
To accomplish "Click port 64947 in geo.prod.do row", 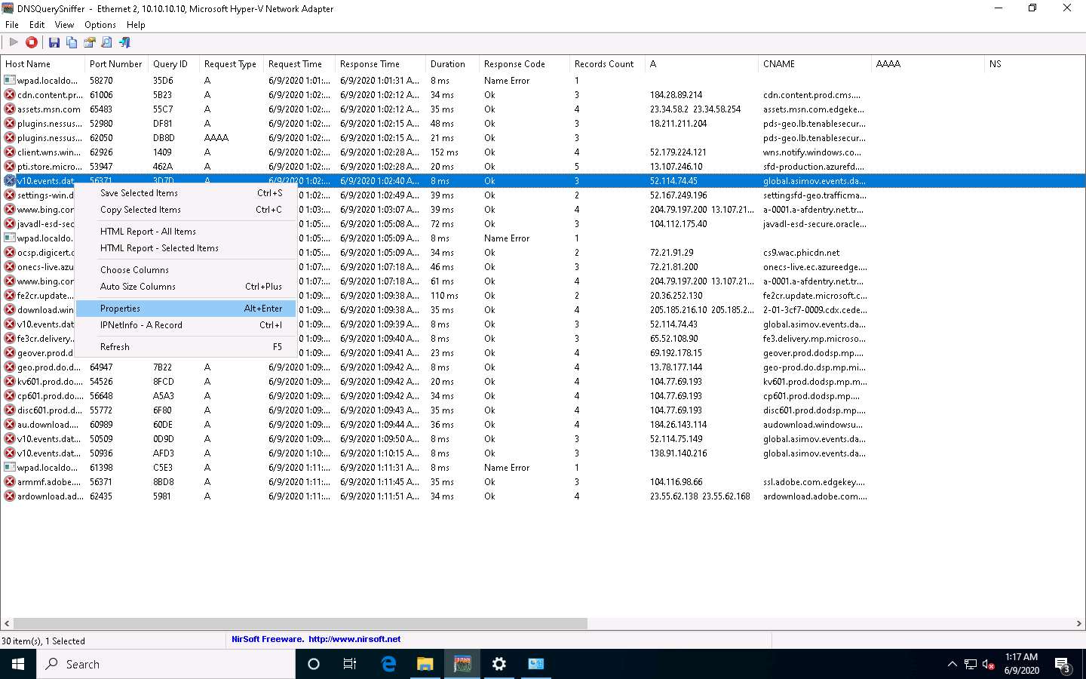I will click(x=101, y=367).
